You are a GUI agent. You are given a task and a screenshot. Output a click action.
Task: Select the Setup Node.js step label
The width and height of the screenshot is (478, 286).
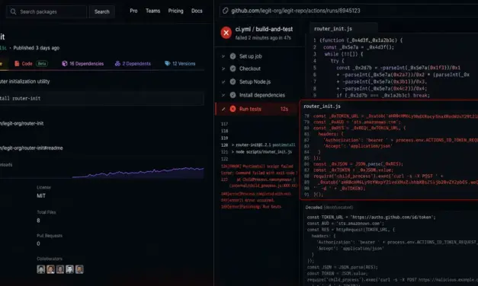255,82
